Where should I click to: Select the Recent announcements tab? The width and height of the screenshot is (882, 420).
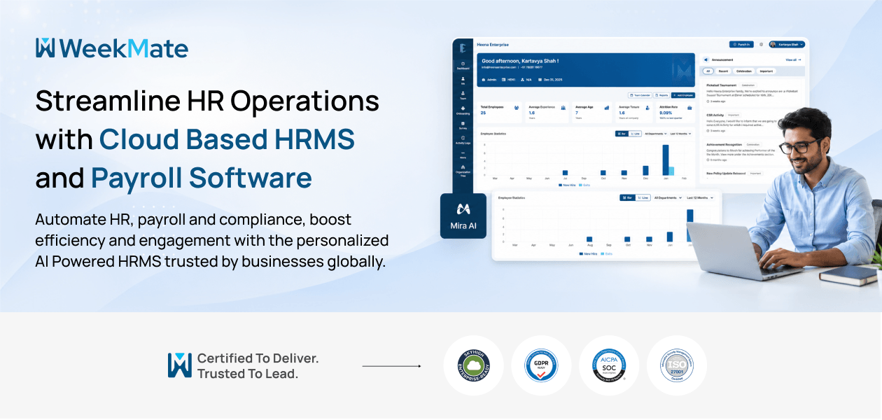[x=723, y=71]
